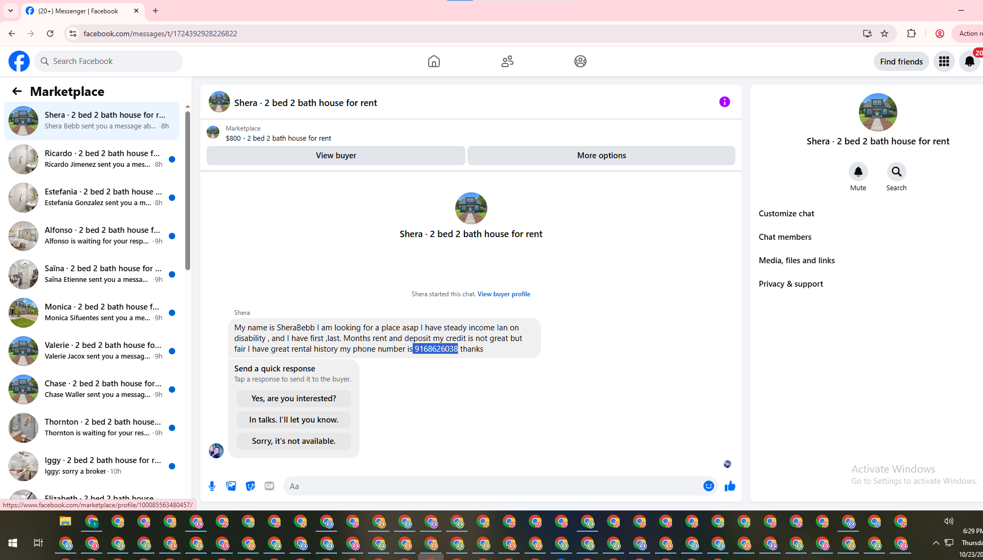
Task: Open Monica Sifuentes conversation
Action: [x=92, y=312]
